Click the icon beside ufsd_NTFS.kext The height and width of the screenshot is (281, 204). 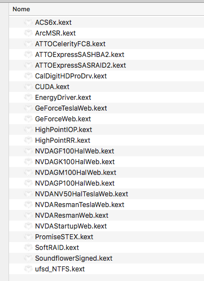click(28, 269)
